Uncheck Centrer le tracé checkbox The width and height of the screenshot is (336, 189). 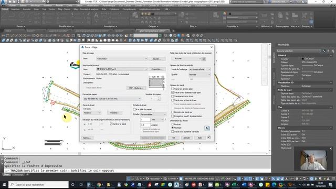pos(111,124)
